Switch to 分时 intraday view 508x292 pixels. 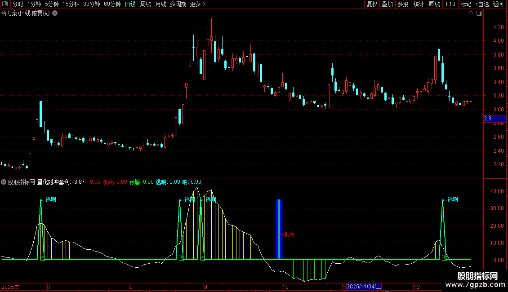tap(18, 4)
